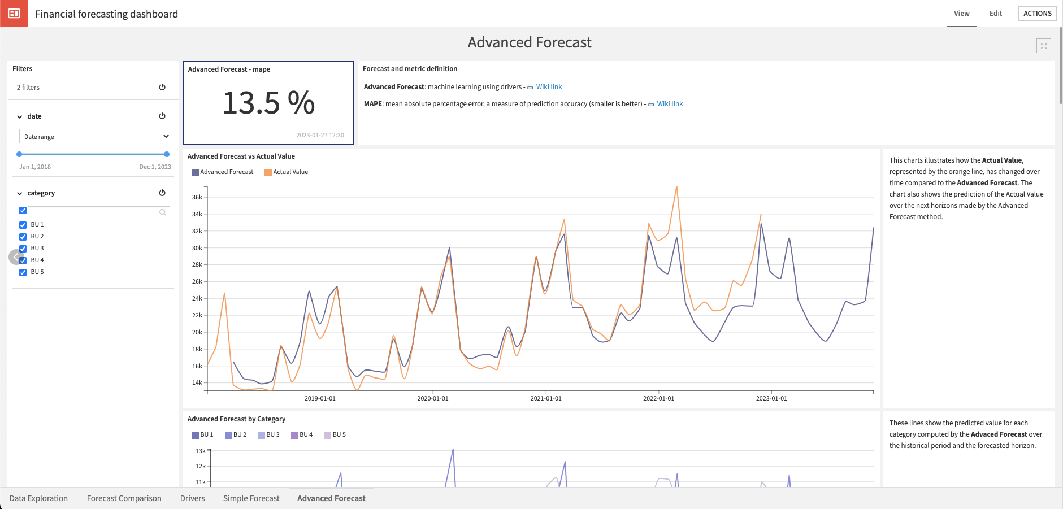The image size is (1063, 509).
Task: Uncheck the BU 3 category checkbox
Action: 23,248
